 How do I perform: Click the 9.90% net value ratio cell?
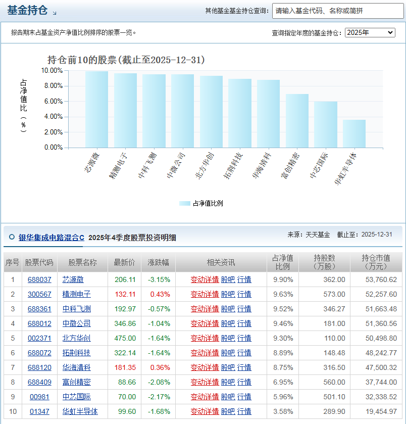(283, 279)
